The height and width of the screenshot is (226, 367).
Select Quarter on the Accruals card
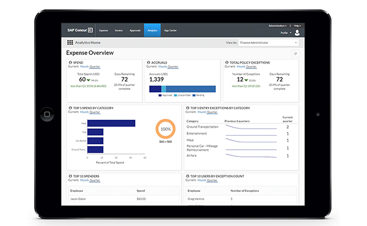[173, 67]
